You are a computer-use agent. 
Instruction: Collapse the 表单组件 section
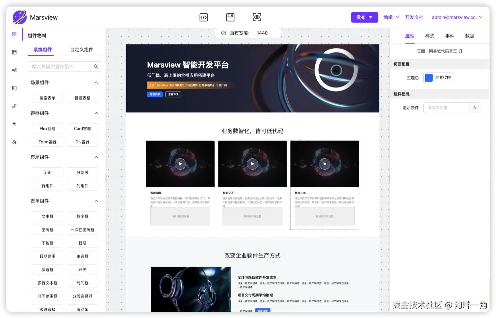click(96, 201)
